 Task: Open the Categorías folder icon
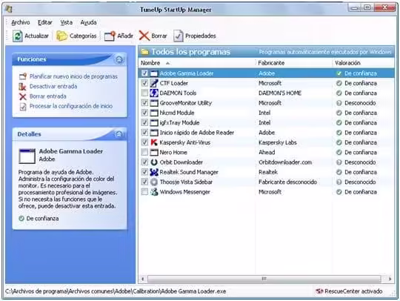tap(61, 36)
